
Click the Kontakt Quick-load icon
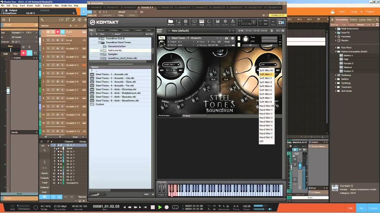(209, 22)
